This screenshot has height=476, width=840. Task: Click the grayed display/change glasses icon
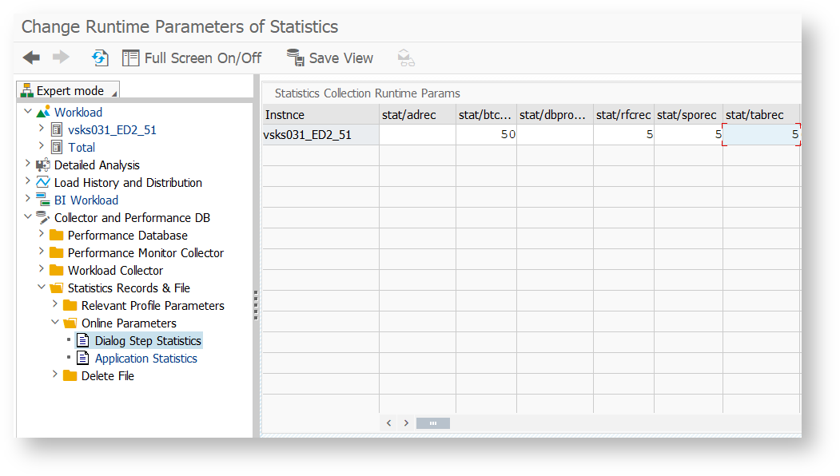click(406, 58)
